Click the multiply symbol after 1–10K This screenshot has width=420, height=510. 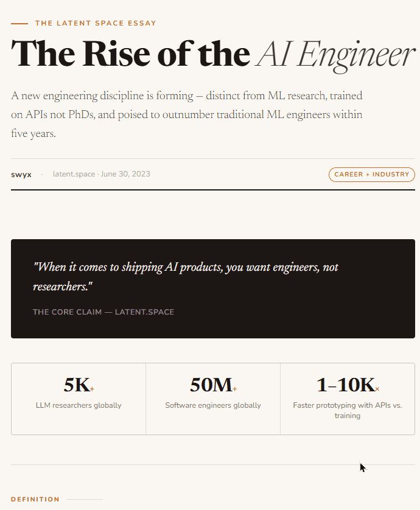tap(377, 389)
